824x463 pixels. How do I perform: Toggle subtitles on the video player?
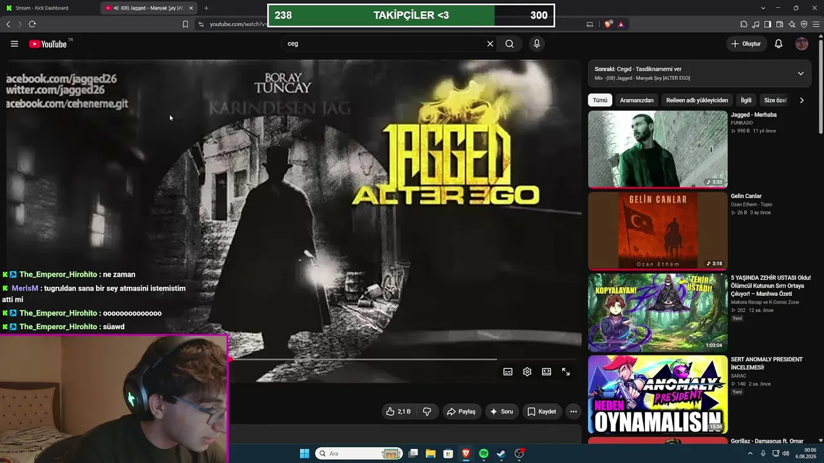pyautogui.click(x=508, y=372)
